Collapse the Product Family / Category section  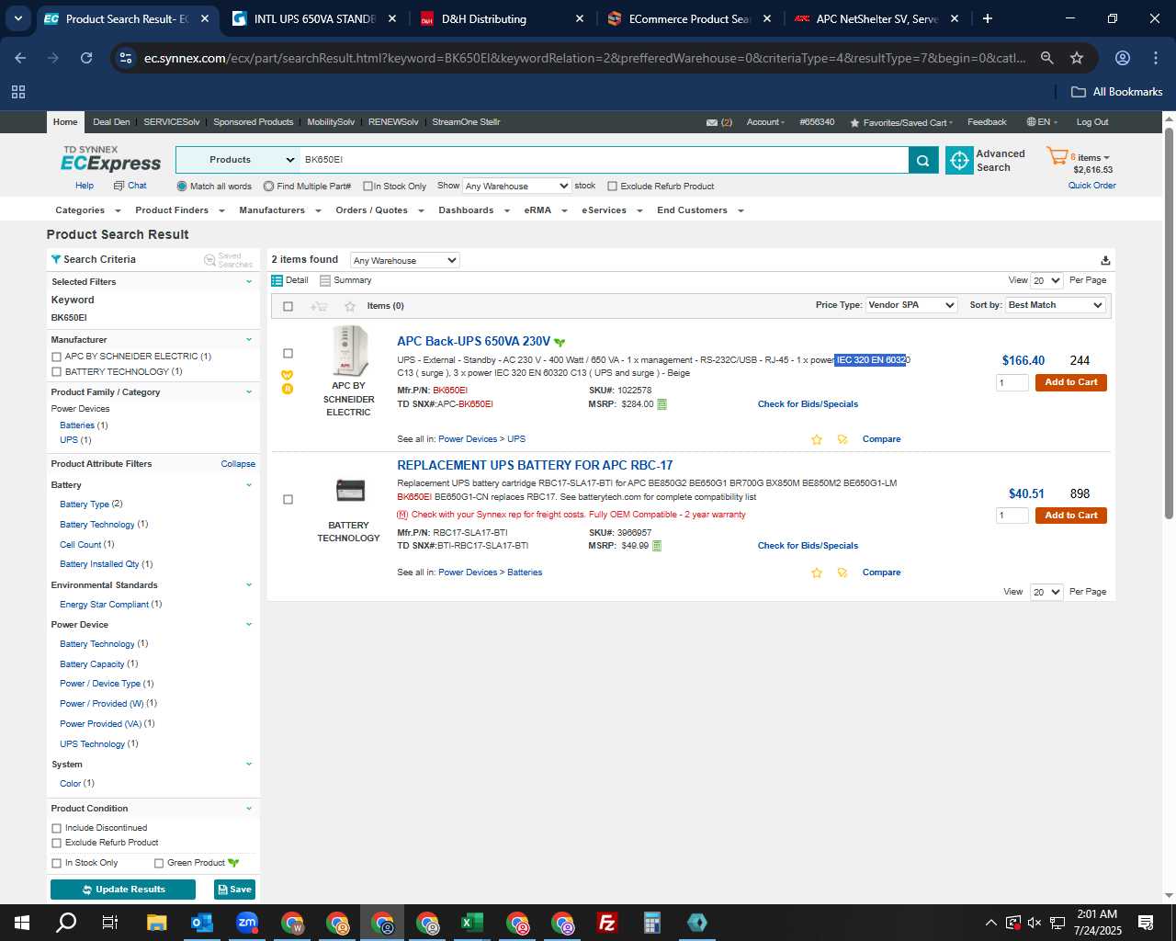248,392
